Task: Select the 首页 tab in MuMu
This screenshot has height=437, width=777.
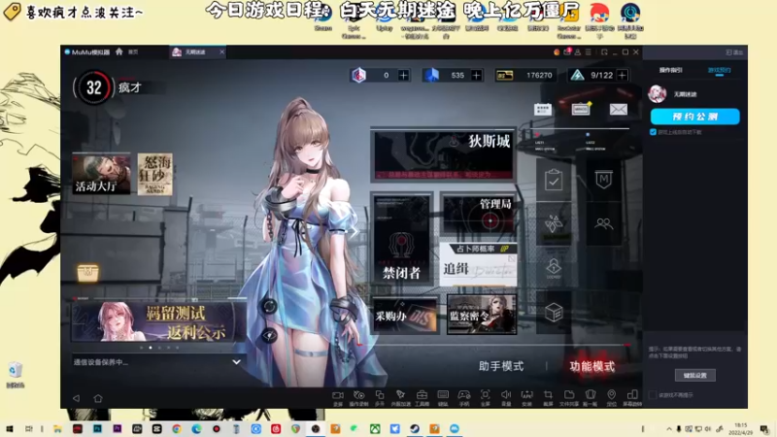Action: tap(133, 52)
